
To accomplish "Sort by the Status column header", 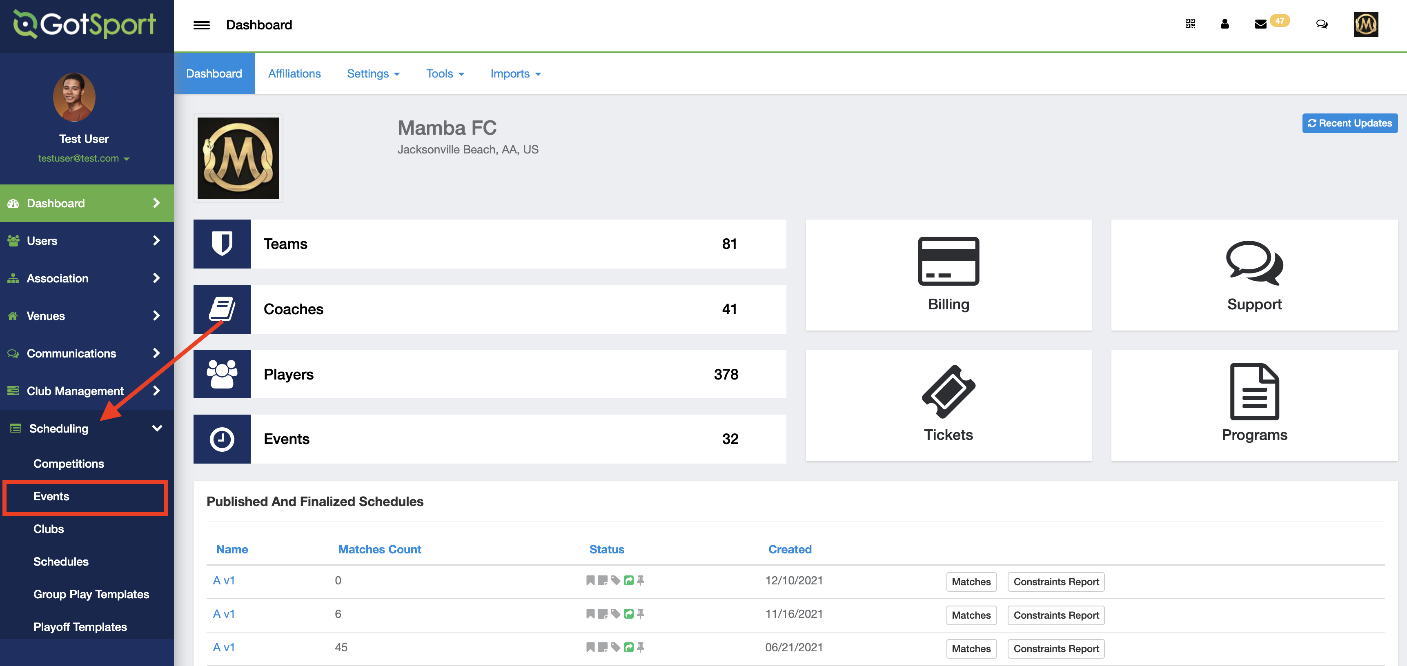I will coord(606,549).
